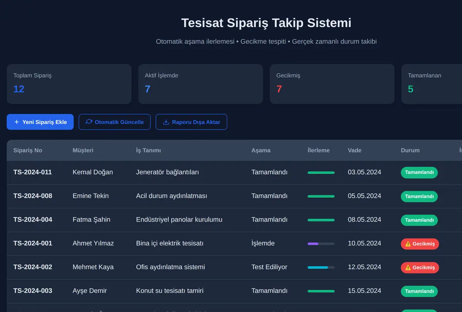Viewport: 462px width, 312px height.
Task: Select order number TS-2024-003
Action: pyautogui.click(x=33, y=291)
